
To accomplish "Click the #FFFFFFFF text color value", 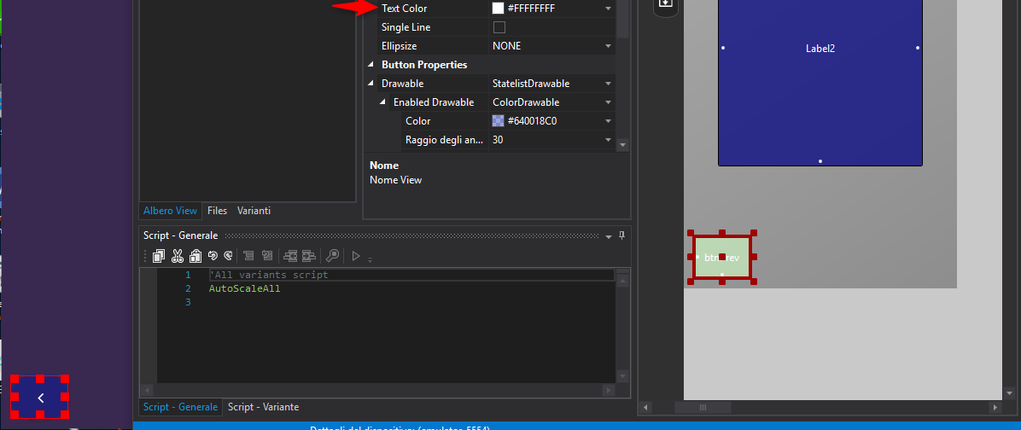I will (x=531, y=9).
